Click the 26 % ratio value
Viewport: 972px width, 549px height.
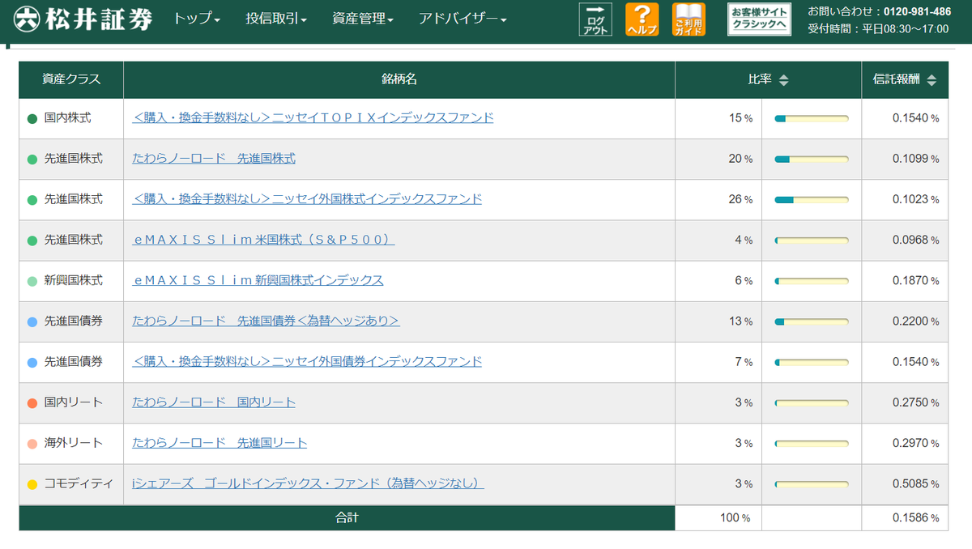point(740,199)
